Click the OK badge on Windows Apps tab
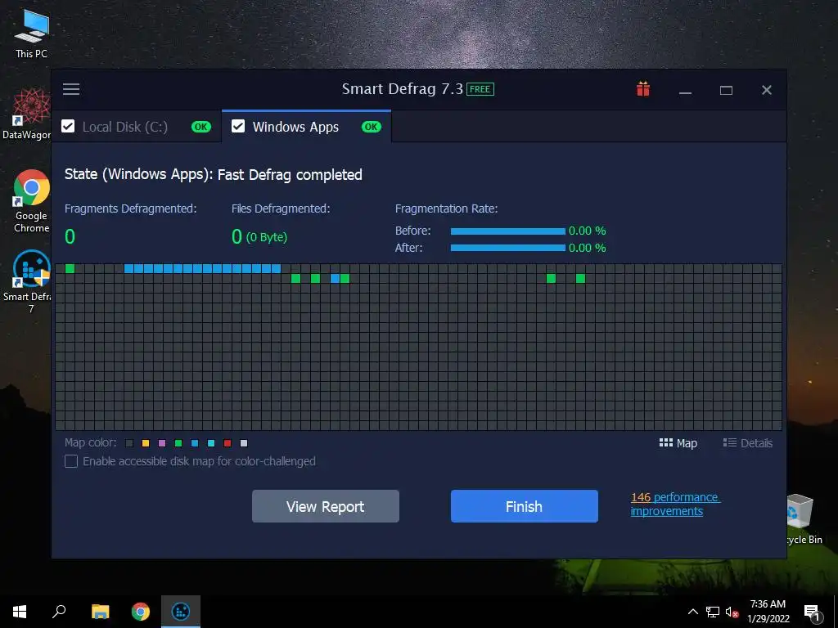 372,127
